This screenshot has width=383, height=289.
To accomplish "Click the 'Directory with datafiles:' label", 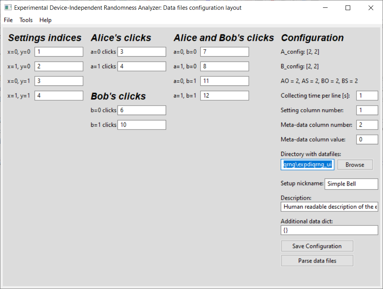I will tap(311, 154).
